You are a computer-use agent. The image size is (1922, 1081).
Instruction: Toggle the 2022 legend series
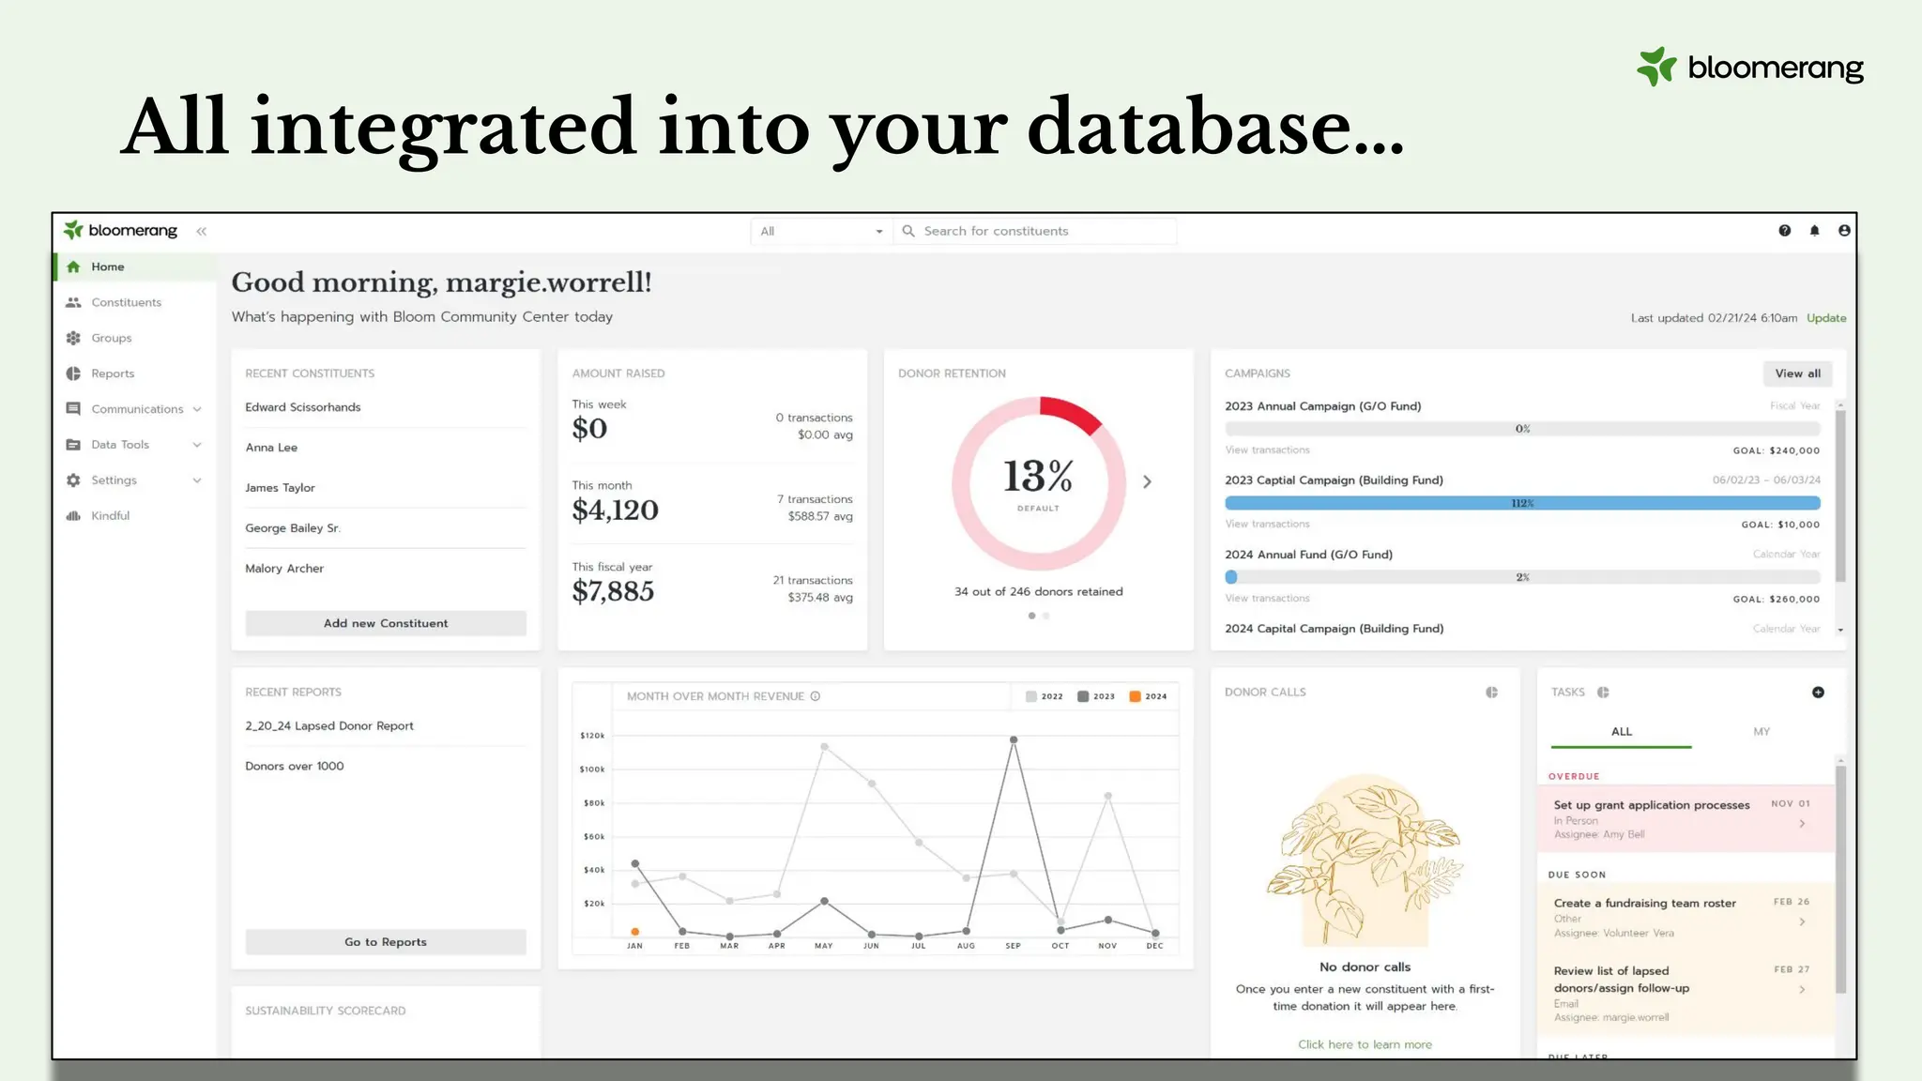[1044, 696]
